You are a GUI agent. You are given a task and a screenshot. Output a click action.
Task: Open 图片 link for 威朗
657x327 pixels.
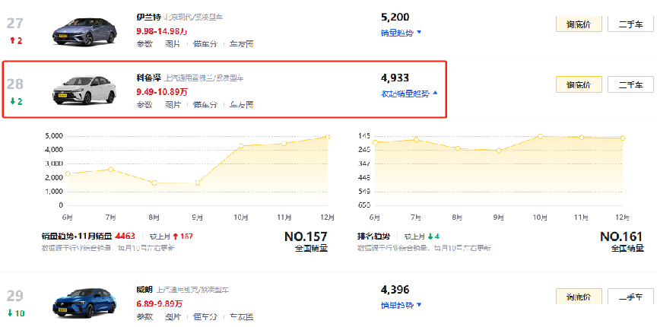point(172,316)
